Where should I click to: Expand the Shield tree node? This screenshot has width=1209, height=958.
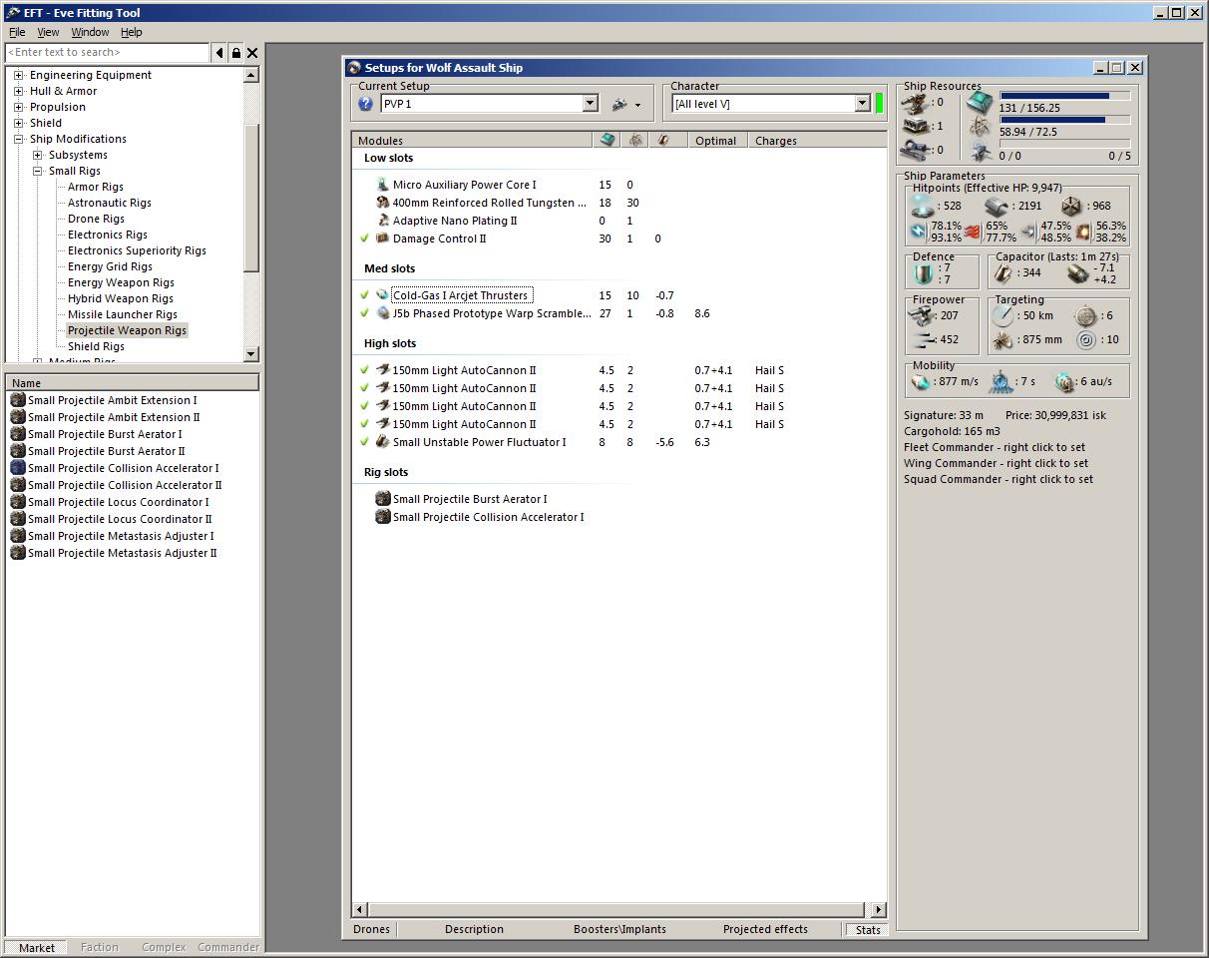pyautogui.click(x=18, y=123)
